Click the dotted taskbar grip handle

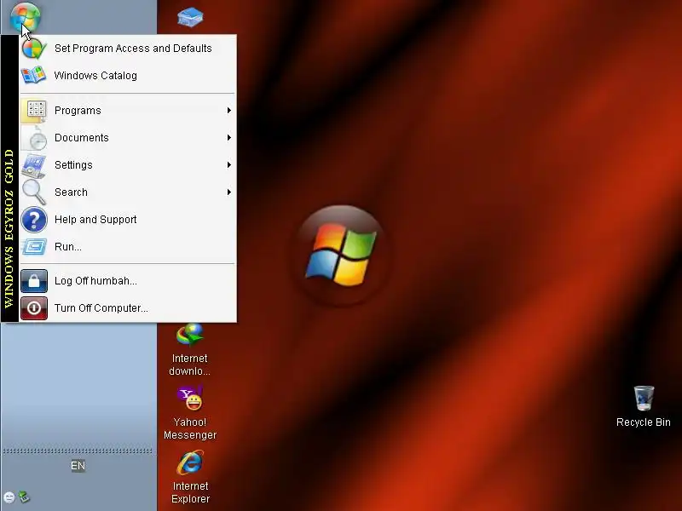78,451
